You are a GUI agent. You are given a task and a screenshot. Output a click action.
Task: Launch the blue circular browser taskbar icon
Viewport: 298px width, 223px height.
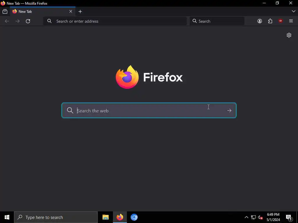click(134, 217)
